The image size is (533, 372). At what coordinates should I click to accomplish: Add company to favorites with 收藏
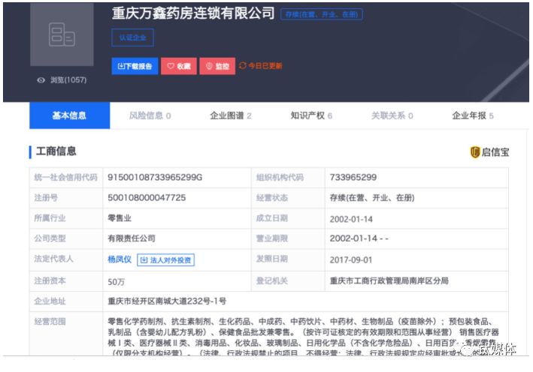[x=179, y=66]
